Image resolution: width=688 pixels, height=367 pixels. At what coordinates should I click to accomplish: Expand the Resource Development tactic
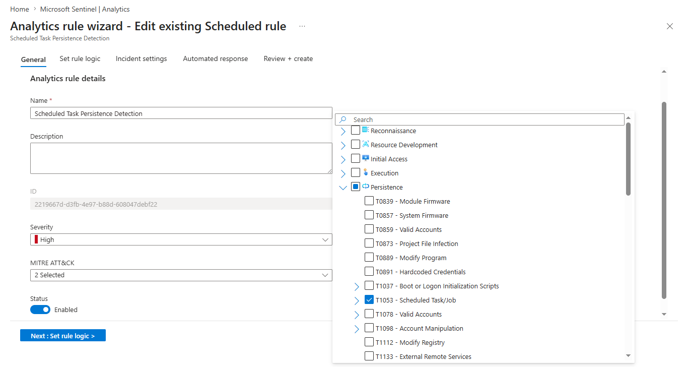point(343,145)
